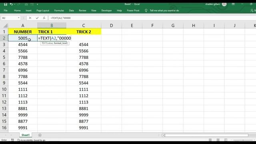Open the View ribbon tab

[94, 10]
